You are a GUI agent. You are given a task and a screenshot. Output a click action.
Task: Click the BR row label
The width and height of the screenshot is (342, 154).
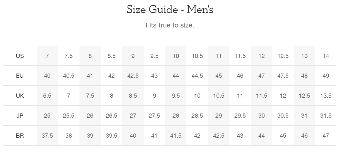tap(20, 136)
